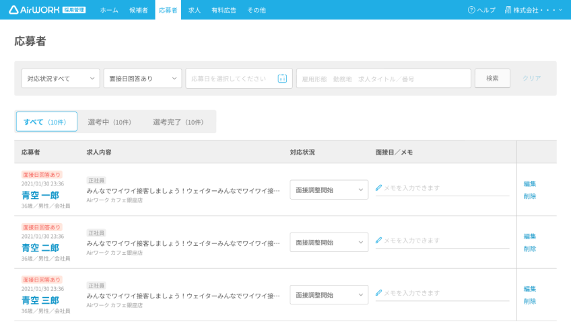Open applicant 青空 三郎
Screen dimensions: 571x334
click(40, 300)
